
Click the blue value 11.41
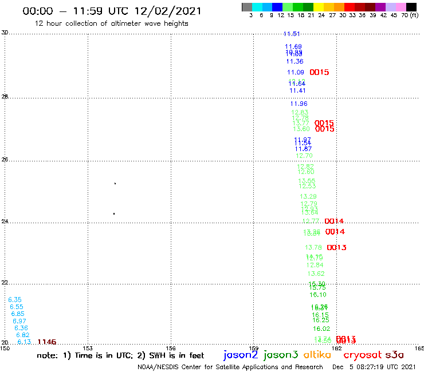(x=297, y=90)
